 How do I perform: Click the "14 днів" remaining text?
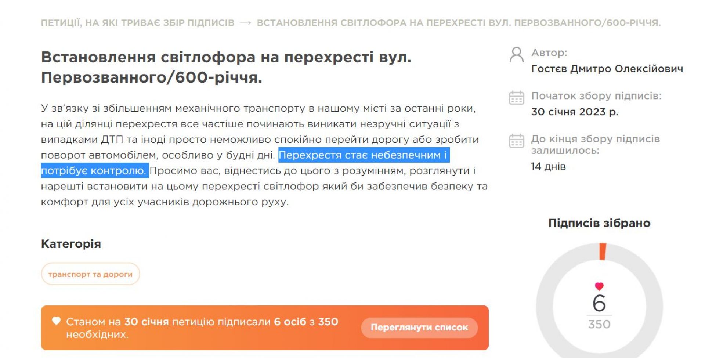548,167
